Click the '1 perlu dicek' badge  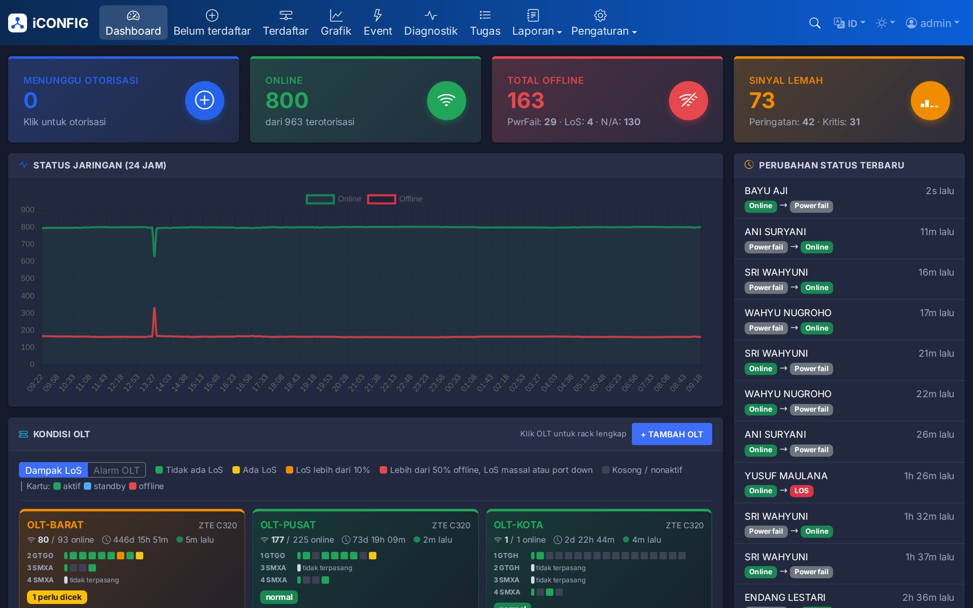pyautogui.click(x=57, y=597)
